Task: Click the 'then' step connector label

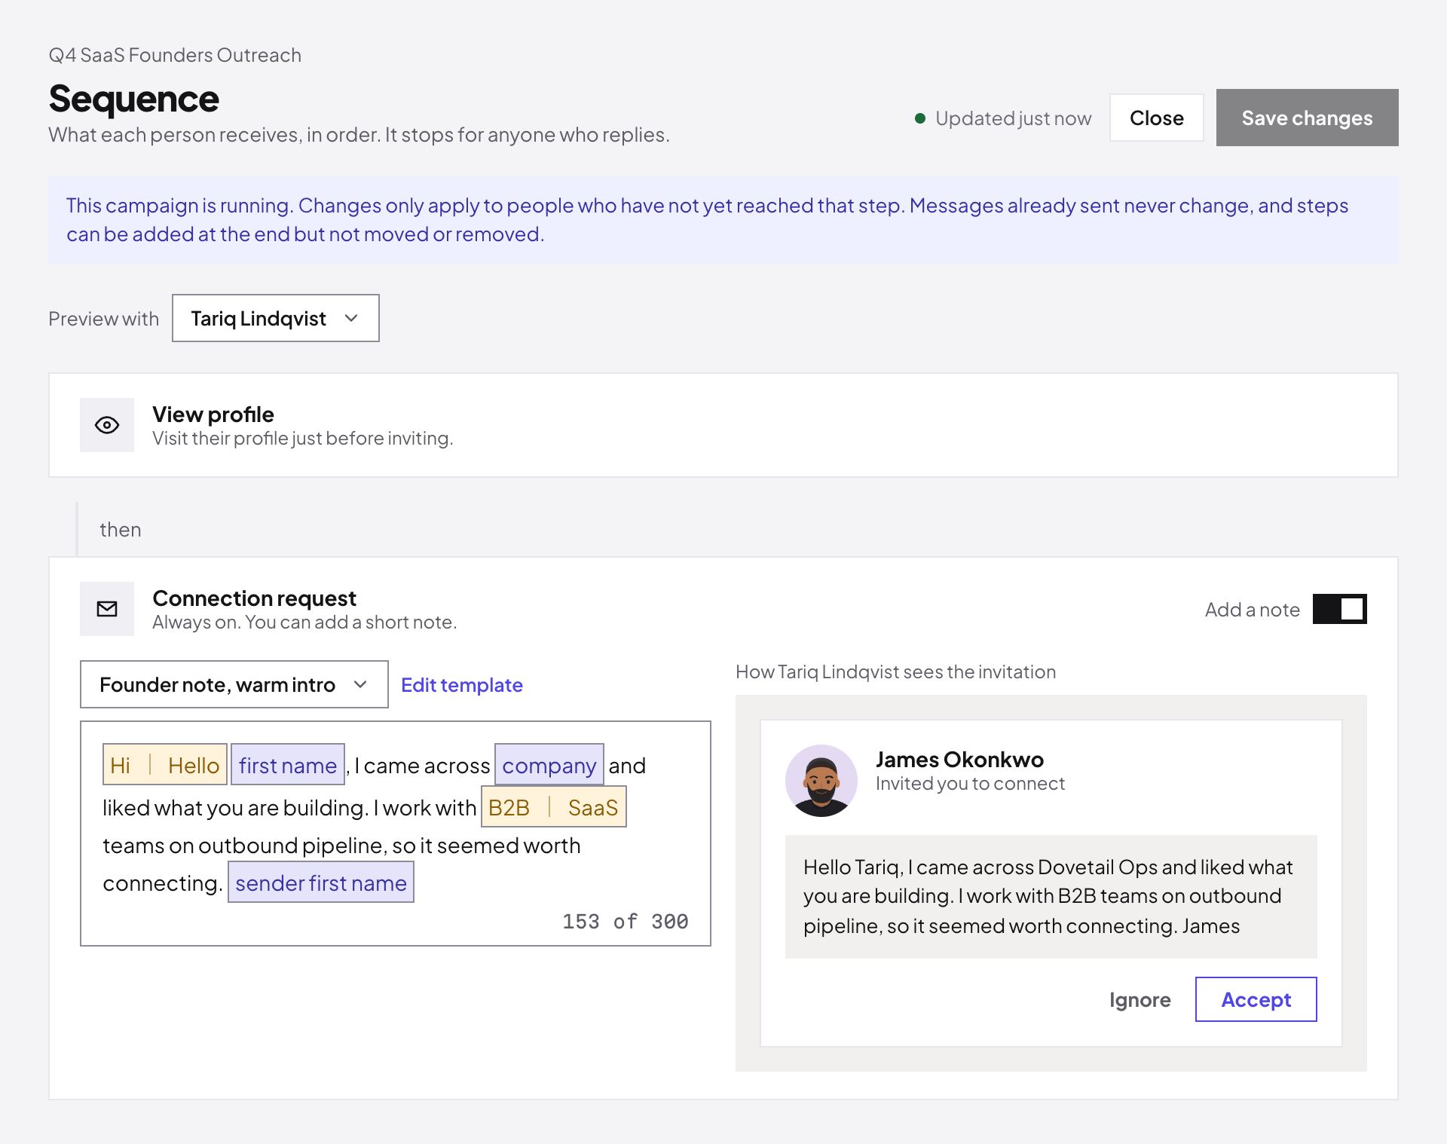Action: (121, 529)
